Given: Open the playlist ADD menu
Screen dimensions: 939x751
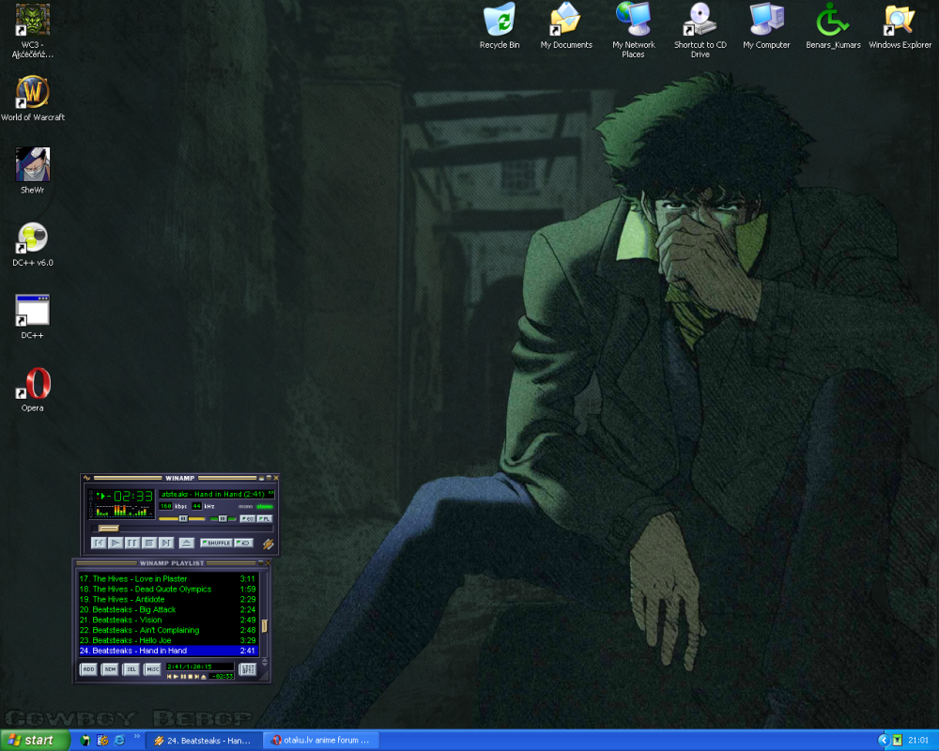Looking at the screenshot, I should click(88, 669).
